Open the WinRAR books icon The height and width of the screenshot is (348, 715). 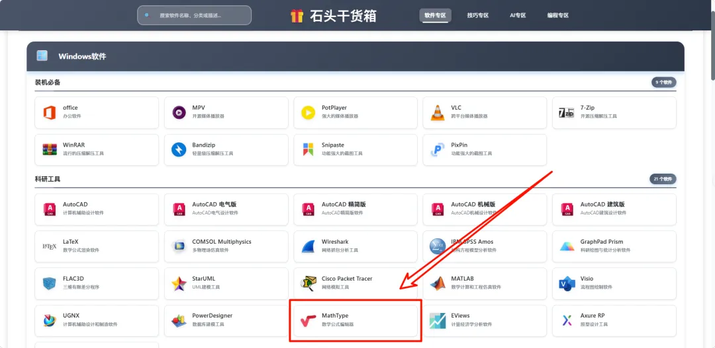click(49, 150)
